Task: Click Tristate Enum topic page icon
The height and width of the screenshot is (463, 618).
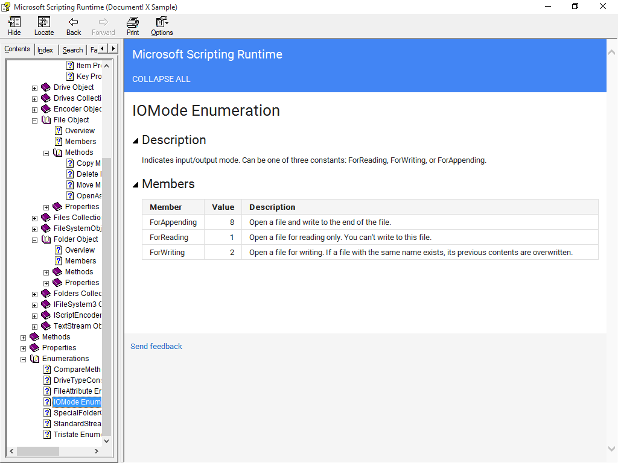Action: click(47, 434)
